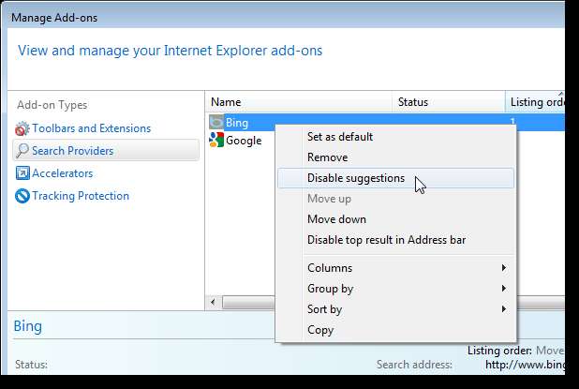This screenshot has height=389, width=579.
Task: Click the Tracking Protection icon
Action: tap(22, 196)
